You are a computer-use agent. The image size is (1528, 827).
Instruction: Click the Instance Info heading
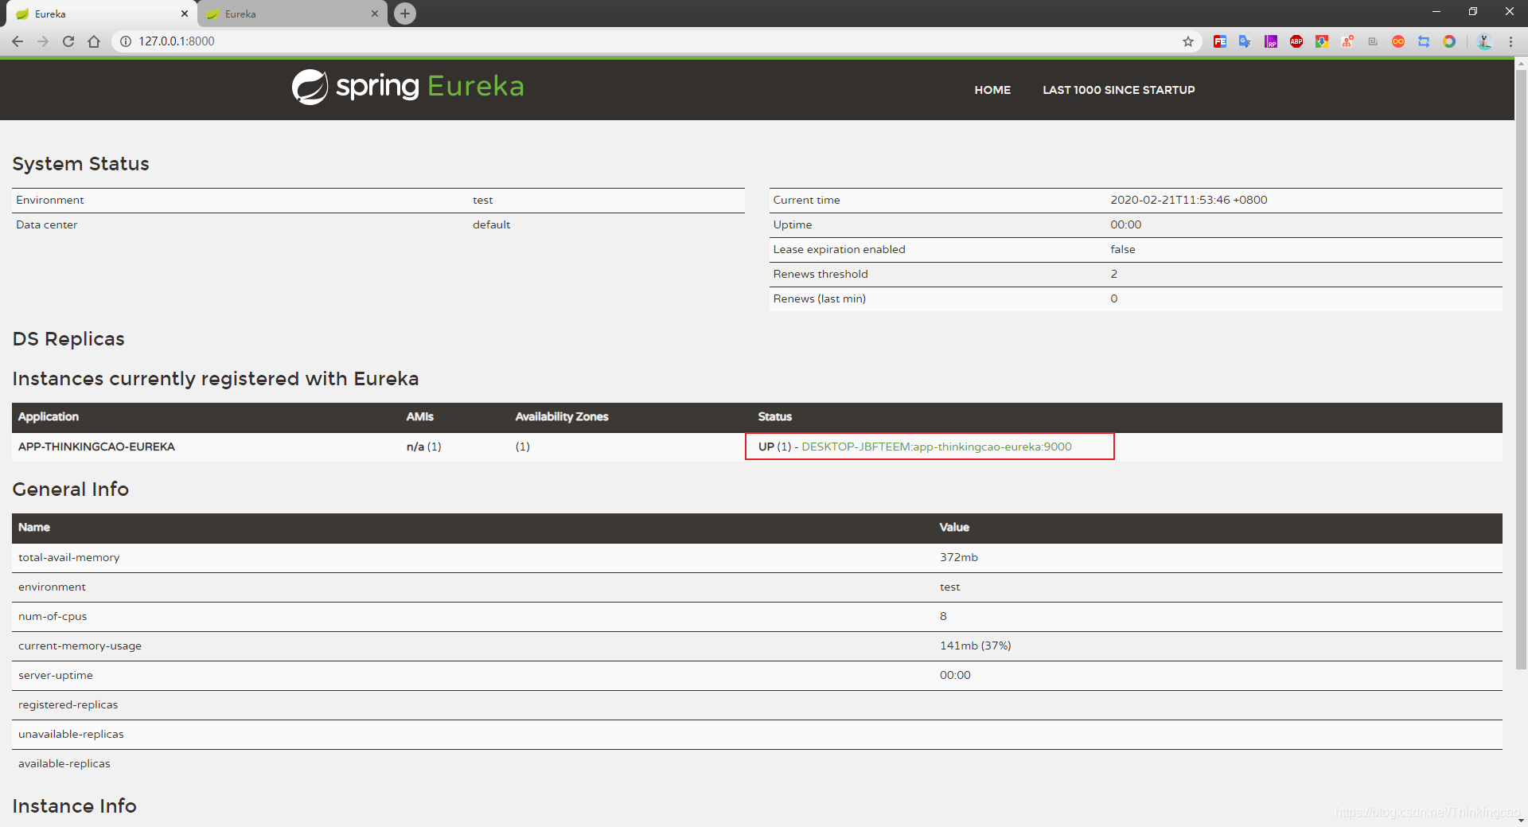[74, 806]
